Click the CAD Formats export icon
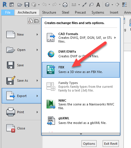The width and height of the screenshot is (131, 148). click(x=51, y=37)
